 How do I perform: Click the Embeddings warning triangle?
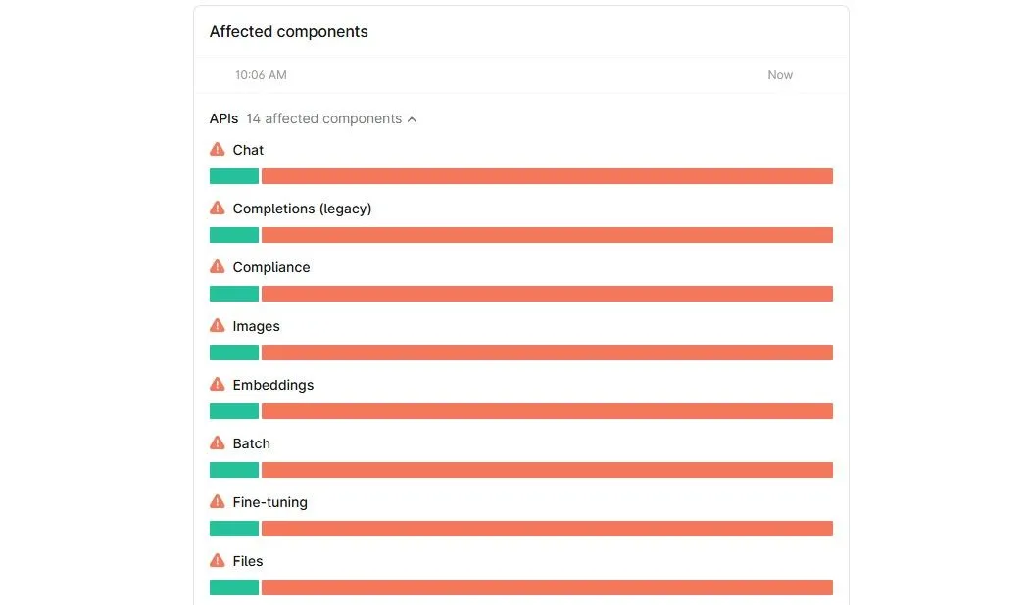[218, 384]
